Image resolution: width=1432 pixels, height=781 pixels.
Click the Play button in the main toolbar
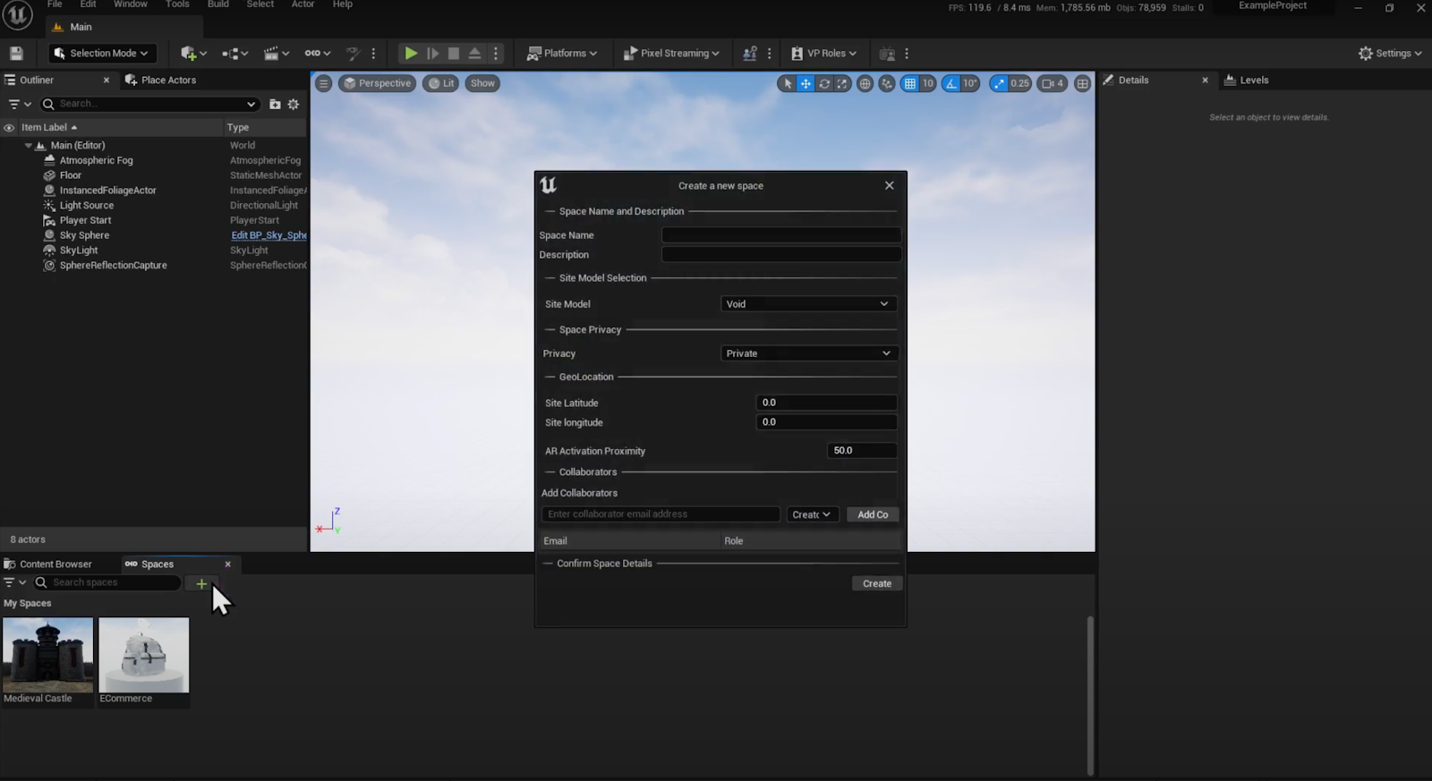click(410, 54)
